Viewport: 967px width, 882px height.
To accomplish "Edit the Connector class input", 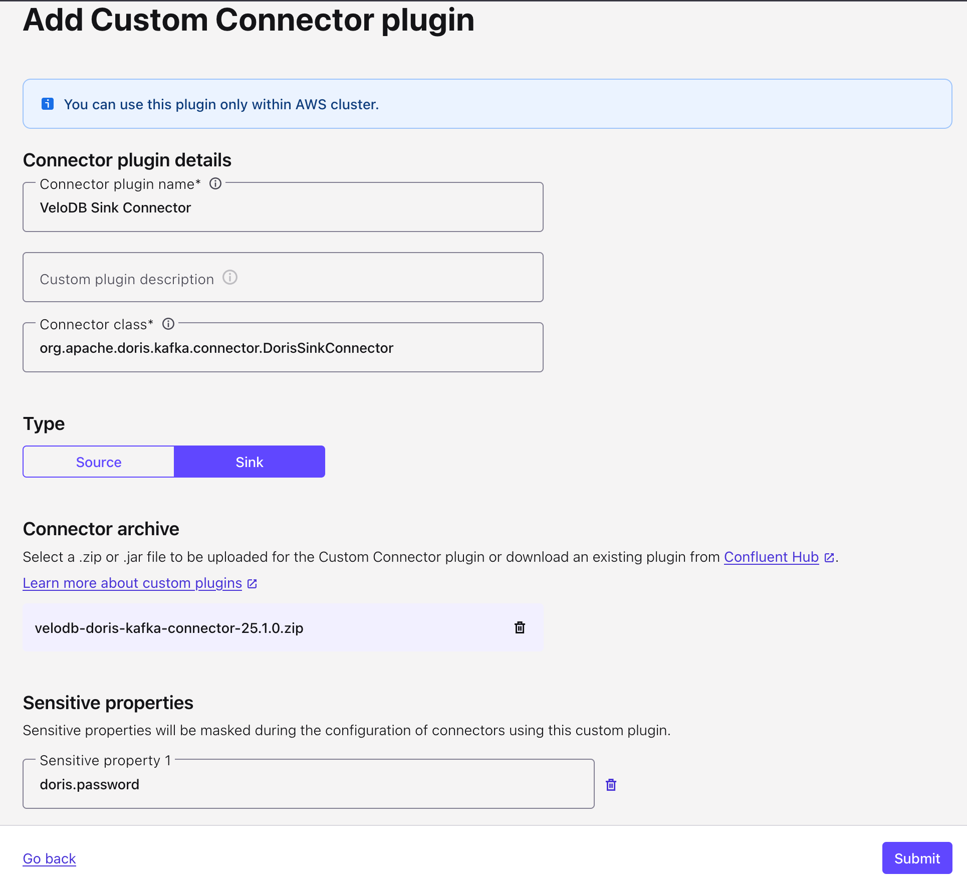I will click(x=283, y=348).
